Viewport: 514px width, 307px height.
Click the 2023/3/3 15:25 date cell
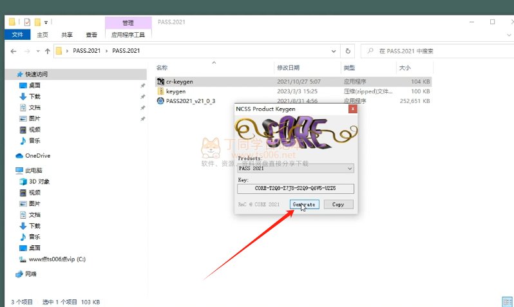click(298, 91)
